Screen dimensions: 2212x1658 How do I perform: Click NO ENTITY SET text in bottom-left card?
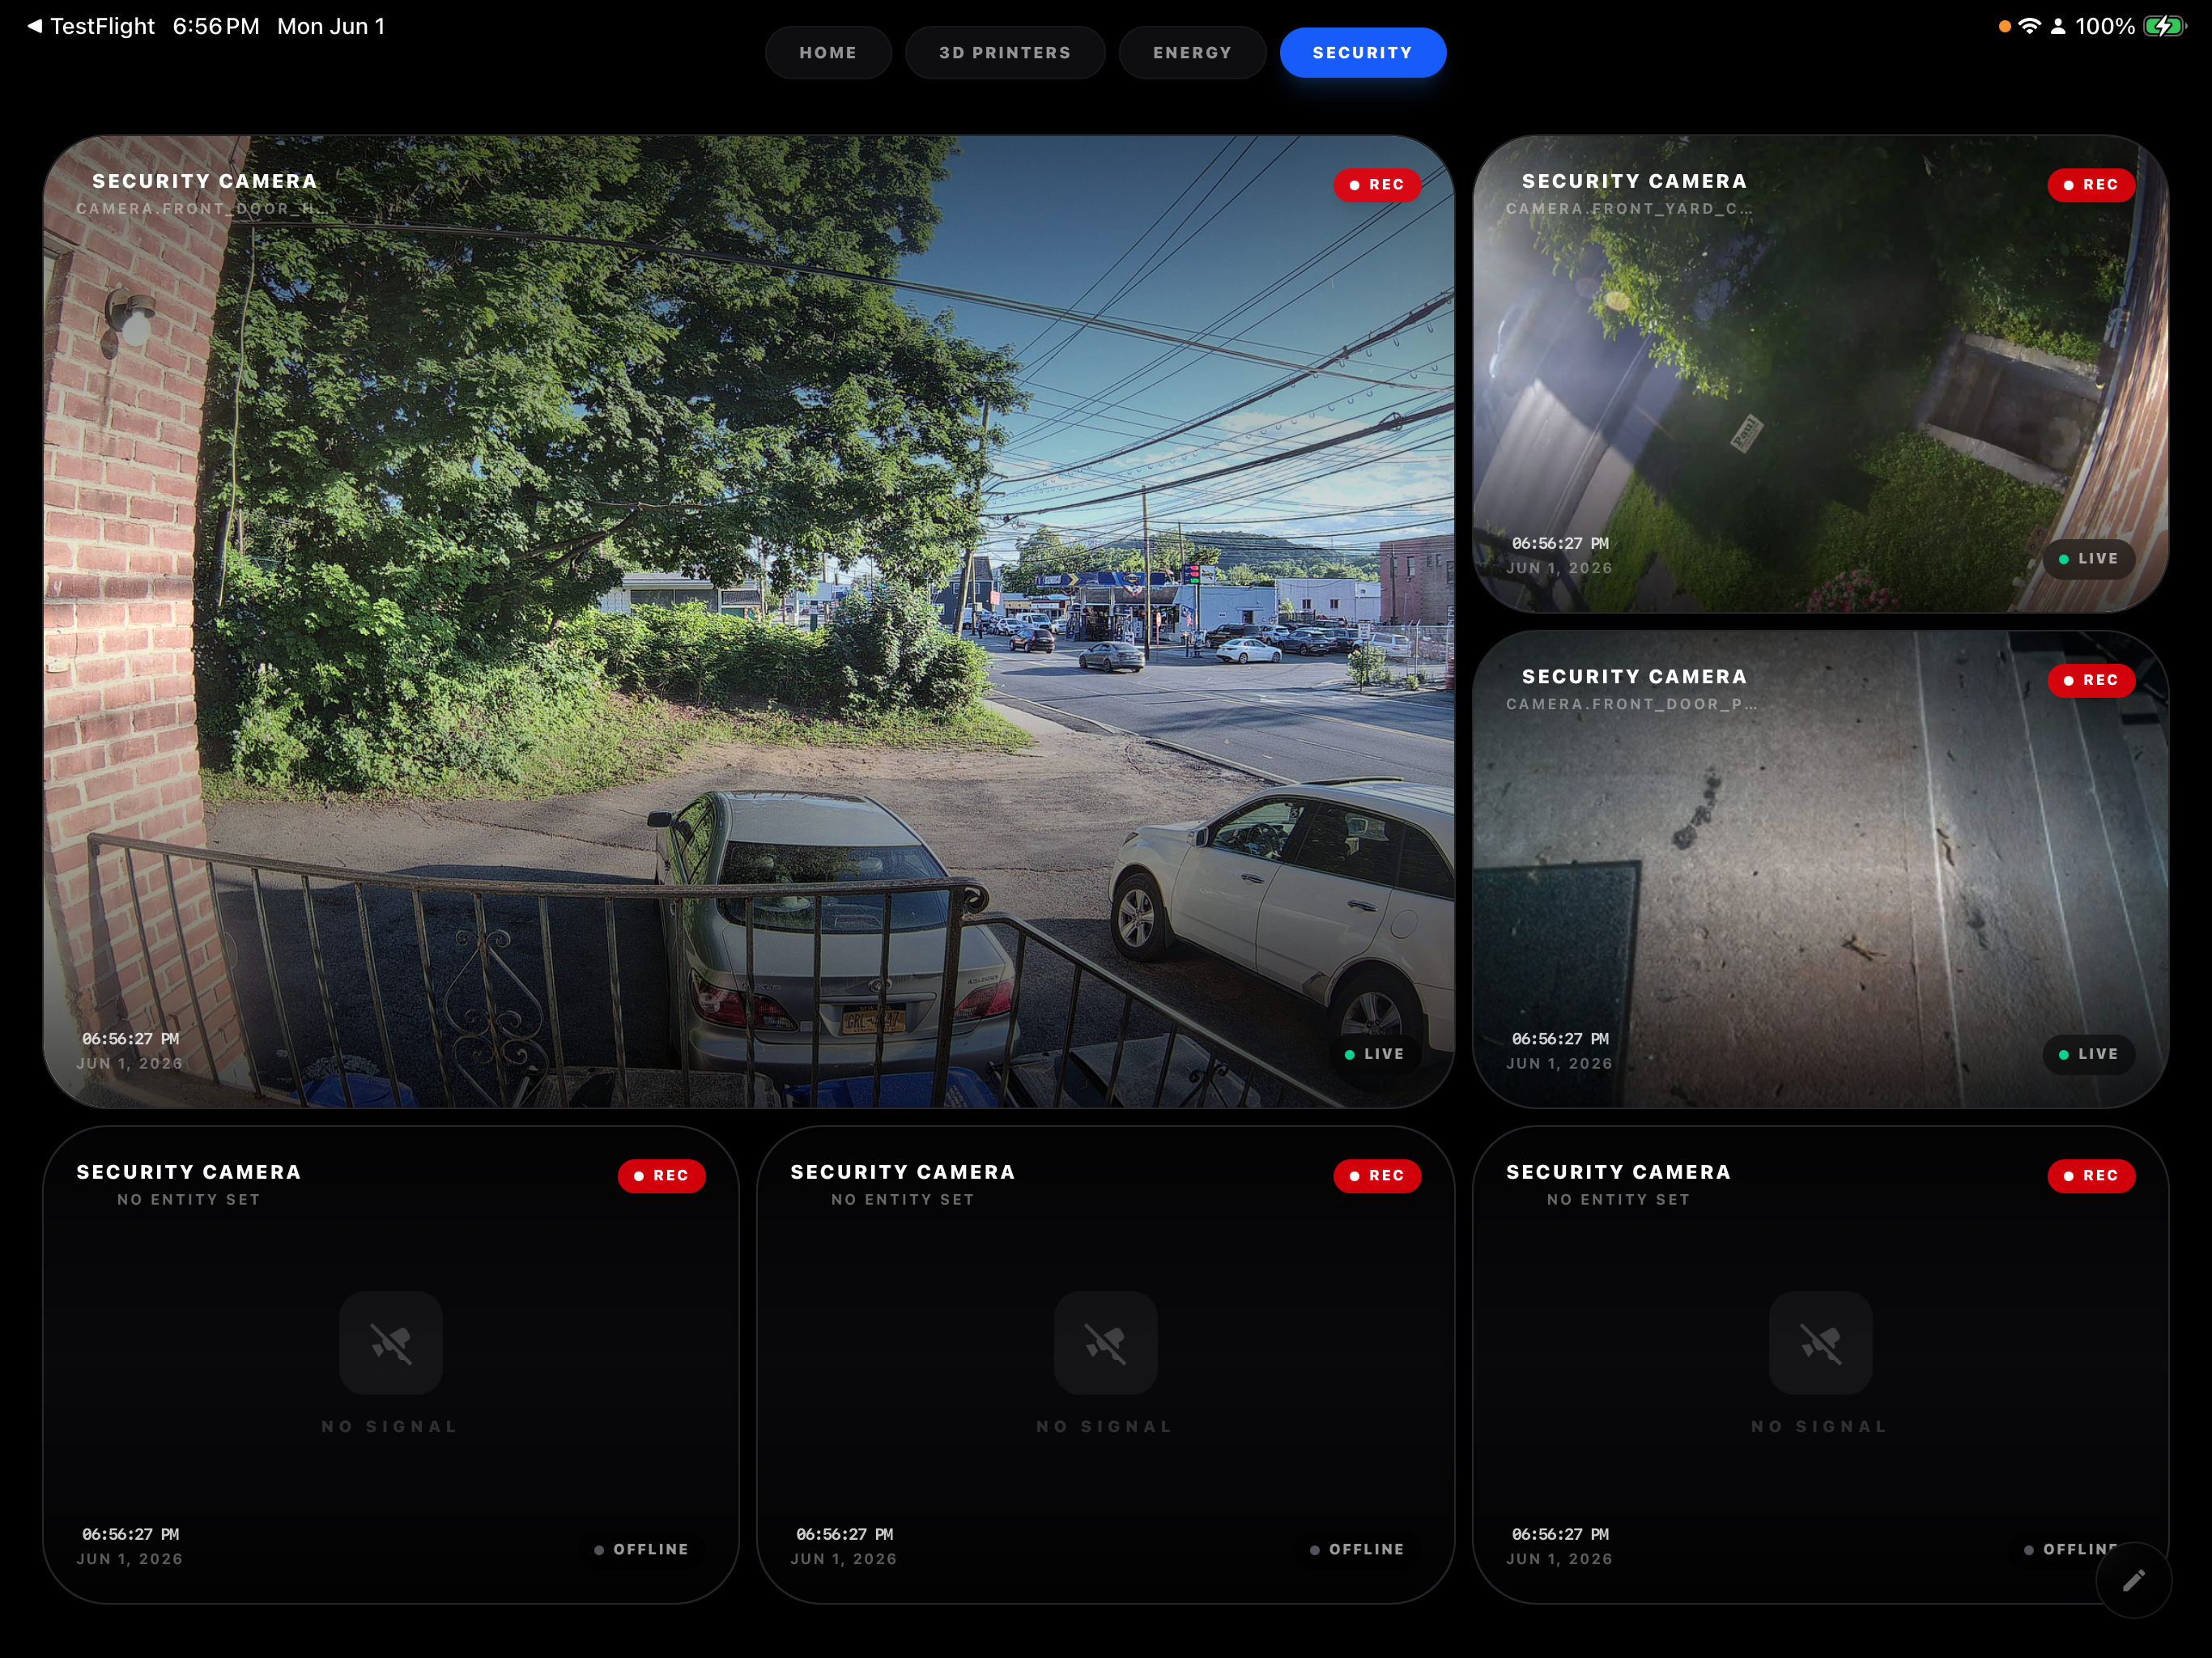(189, 1199)
